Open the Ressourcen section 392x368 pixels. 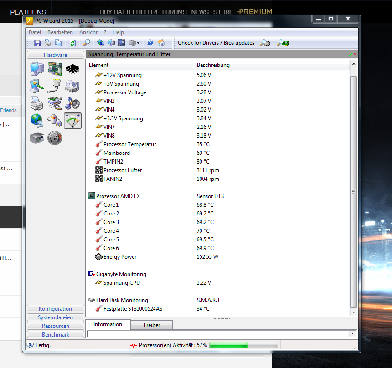(56, 326)
